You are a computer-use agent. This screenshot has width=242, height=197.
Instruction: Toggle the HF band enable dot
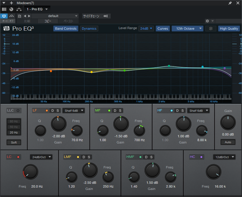point(172,111)
